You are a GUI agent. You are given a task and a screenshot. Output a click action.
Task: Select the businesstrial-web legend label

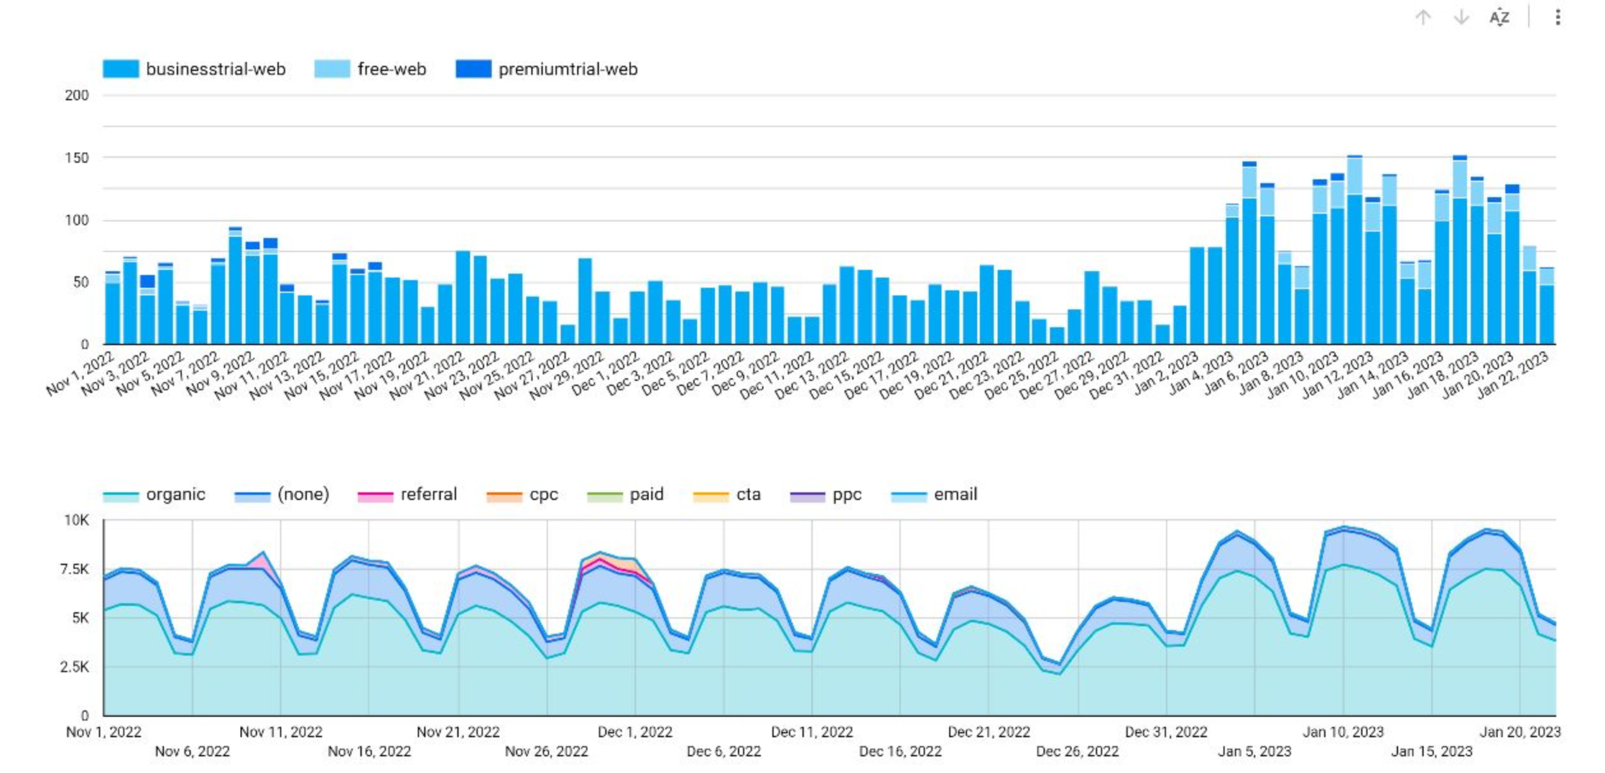pos(216,69)
